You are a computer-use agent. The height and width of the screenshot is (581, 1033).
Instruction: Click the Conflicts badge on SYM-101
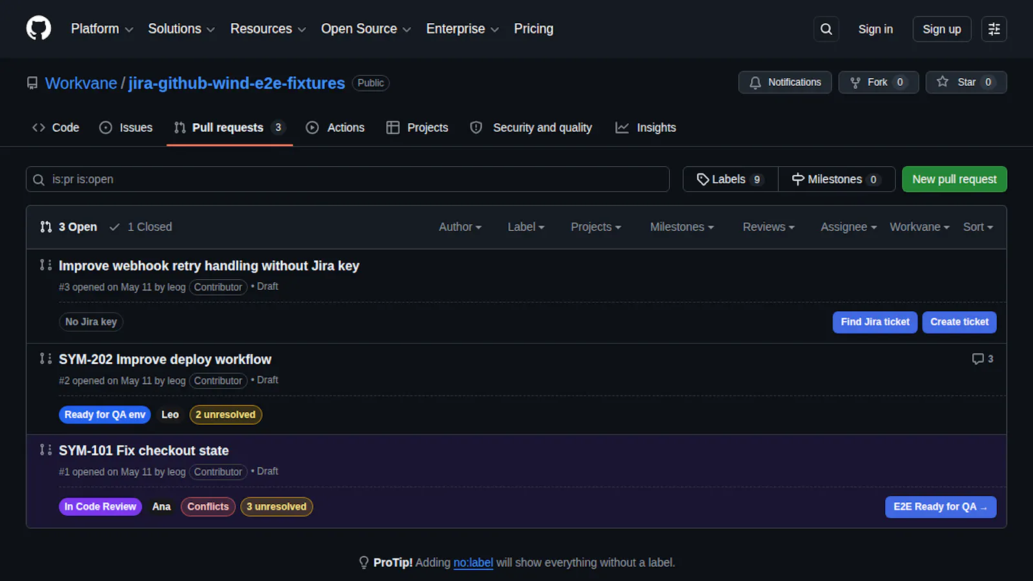tap(208, 507)
